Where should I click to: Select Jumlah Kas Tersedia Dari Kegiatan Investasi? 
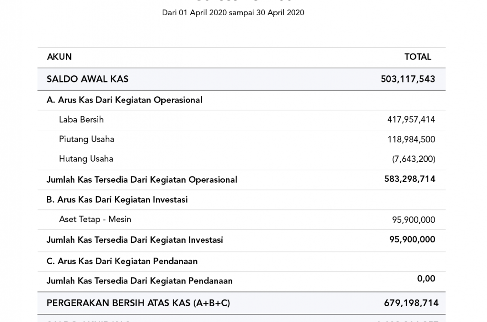click(135, 240)
